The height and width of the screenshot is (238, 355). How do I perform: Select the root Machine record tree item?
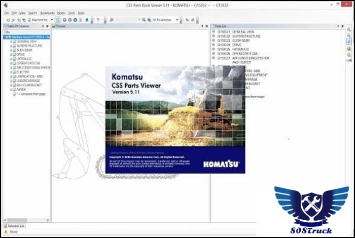coord(28,37)
